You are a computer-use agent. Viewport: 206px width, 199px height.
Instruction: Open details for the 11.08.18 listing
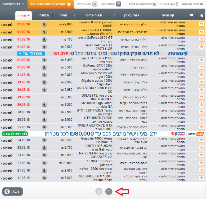tap(7, 178)
